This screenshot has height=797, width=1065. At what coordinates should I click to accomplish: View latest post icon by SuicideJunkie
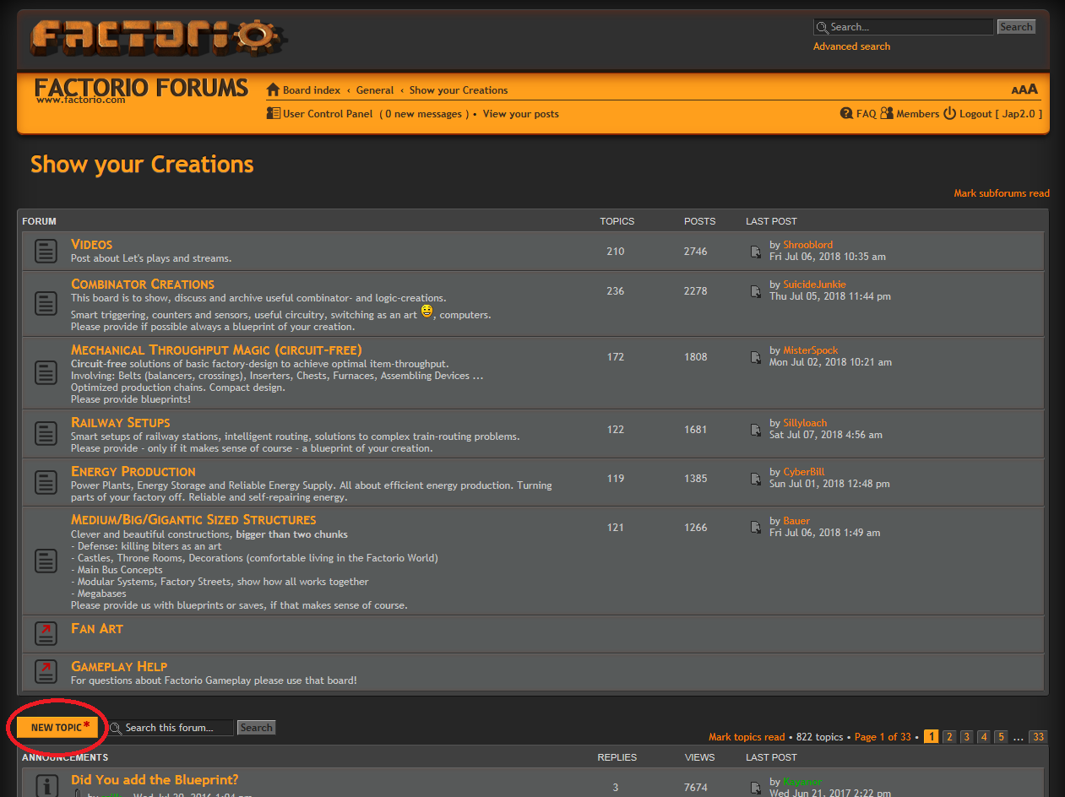coord(757,291)
